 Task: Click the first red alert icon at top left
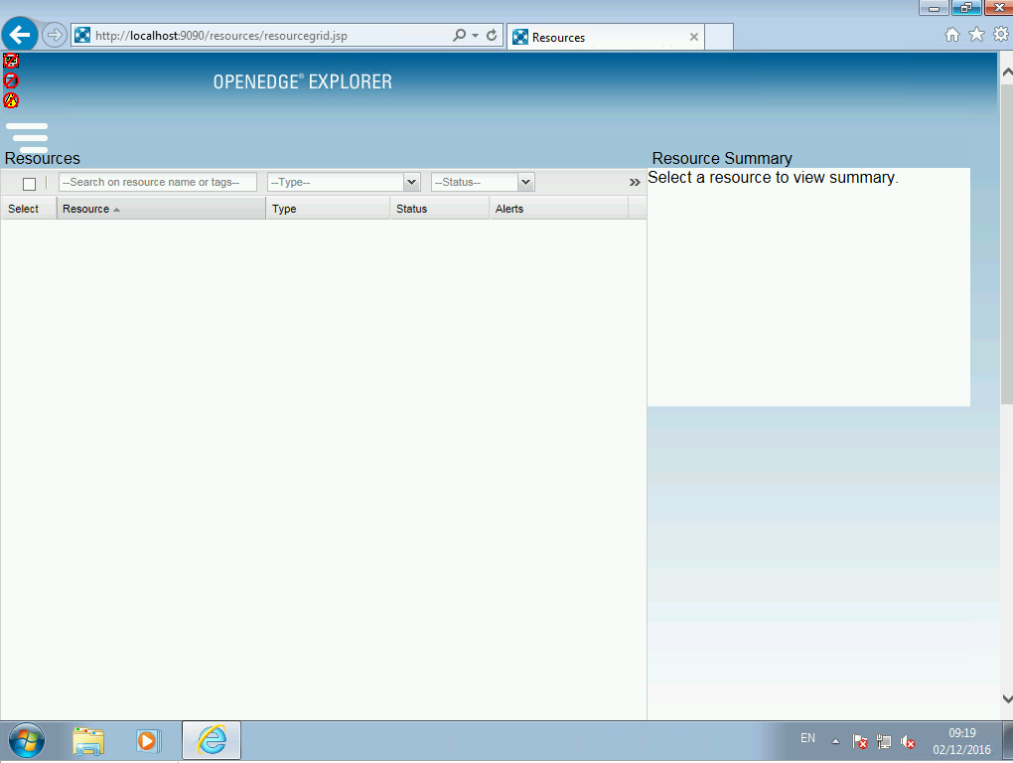pos(11,61)
